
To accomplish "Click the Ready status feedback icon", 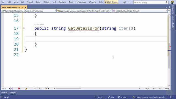I will pos(2,97).
